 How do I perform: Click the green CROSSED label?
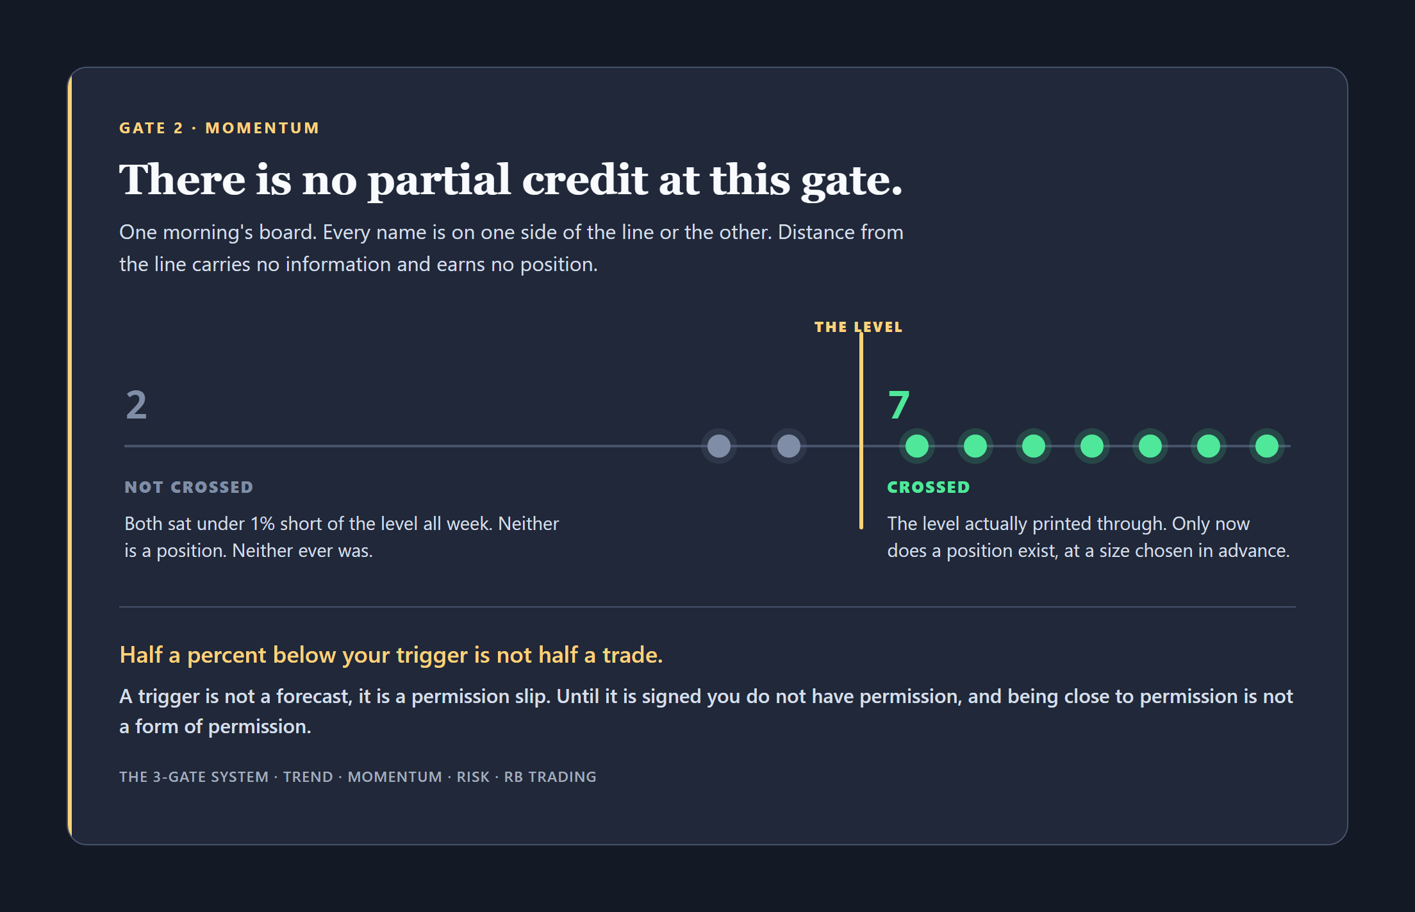pos(929,487)
